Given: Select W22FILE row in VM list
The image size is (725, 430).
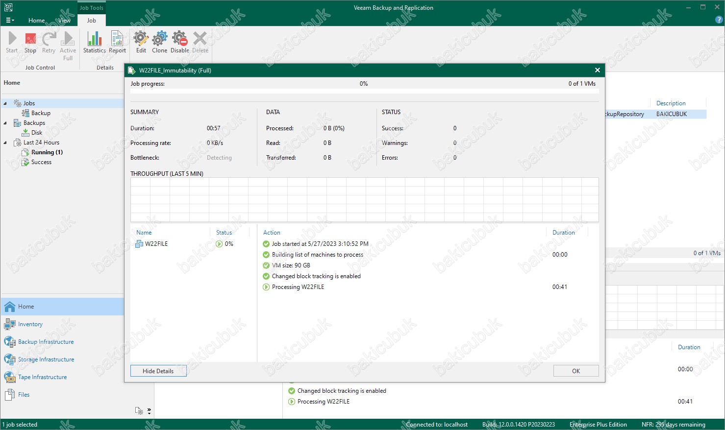Looking at the screenshot, I should (x=194, y=244).
